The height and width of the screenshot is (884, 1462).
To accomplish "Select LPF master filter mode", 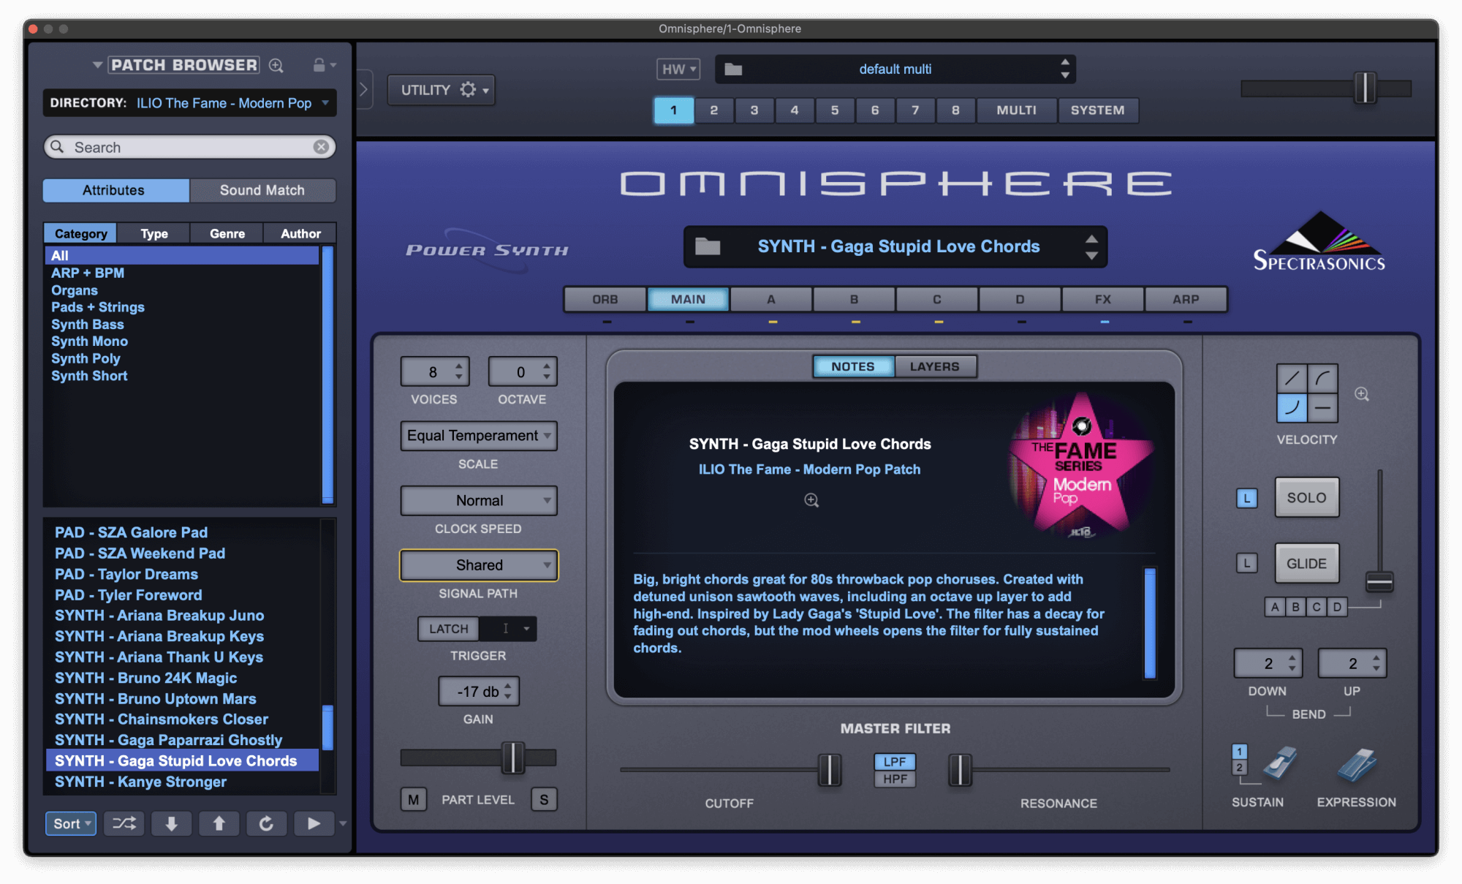I will (895, 761).
